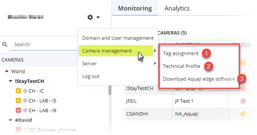Image resolution: width=257 pixels, height=135 pixels.
Task: Click the CAMERAS panel header
Action: pyautogui.click(x=39, y=60)
